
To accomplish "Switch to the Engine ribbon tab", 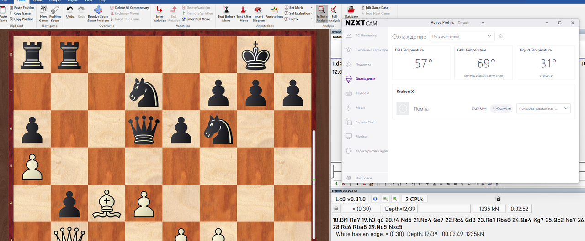I will coord(72,1).
